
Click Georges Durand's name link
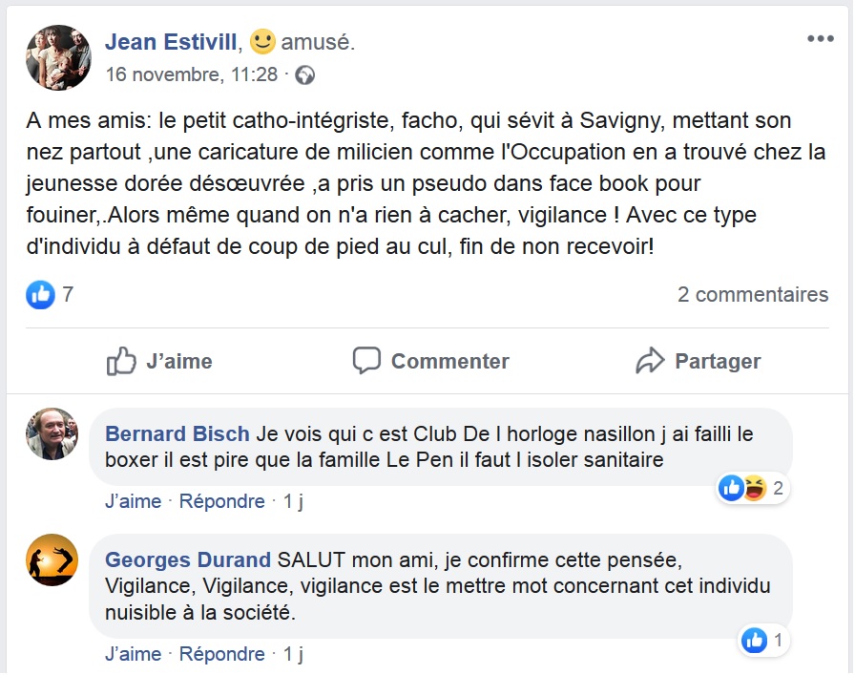tap(187, 559)
